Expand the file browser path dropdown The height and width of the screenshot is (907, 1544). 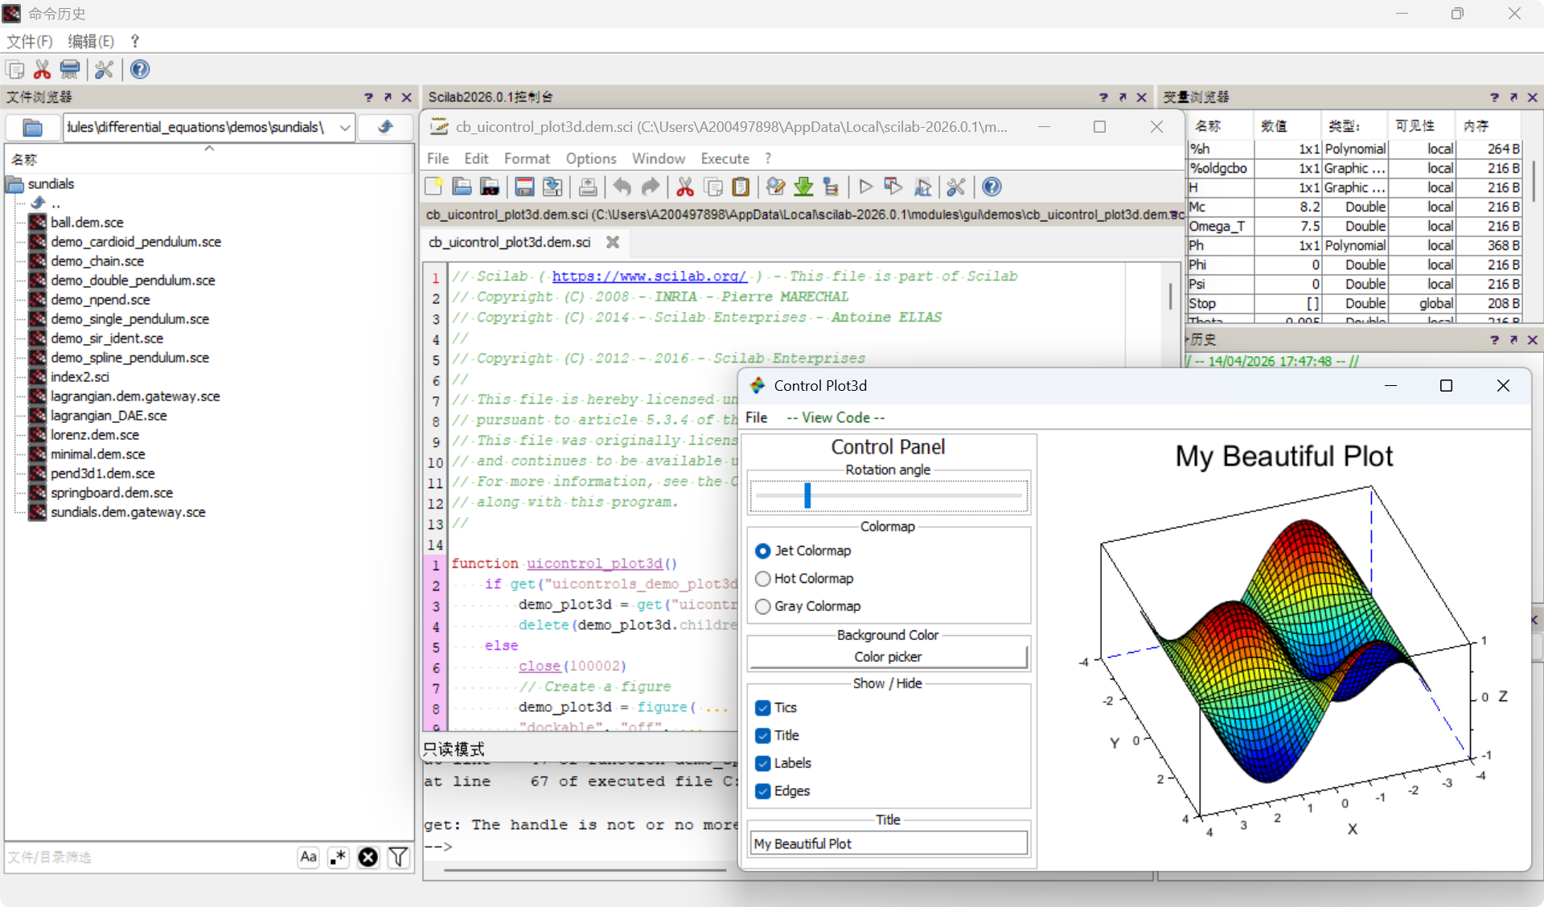[x=345, y=127]
